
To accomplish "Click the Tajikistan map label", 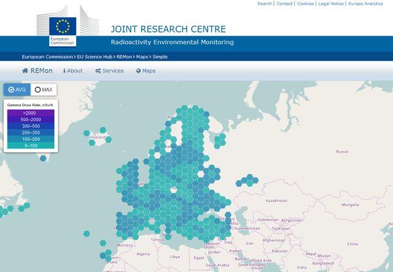I will pos(281,228).
